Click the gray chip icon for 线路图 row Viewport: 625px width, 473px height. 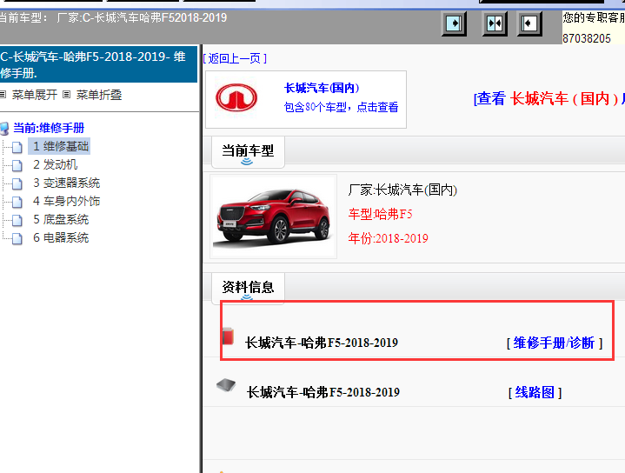tap(226, 385)
